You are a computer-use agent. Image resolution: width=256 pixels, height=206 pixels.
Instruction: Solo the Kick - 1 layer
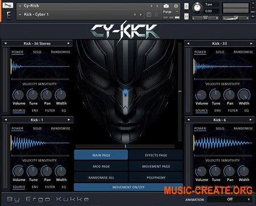click(x=37, y=128)
